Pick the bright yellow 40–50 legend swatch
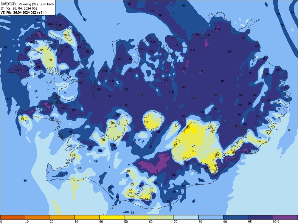 [112, 217]
